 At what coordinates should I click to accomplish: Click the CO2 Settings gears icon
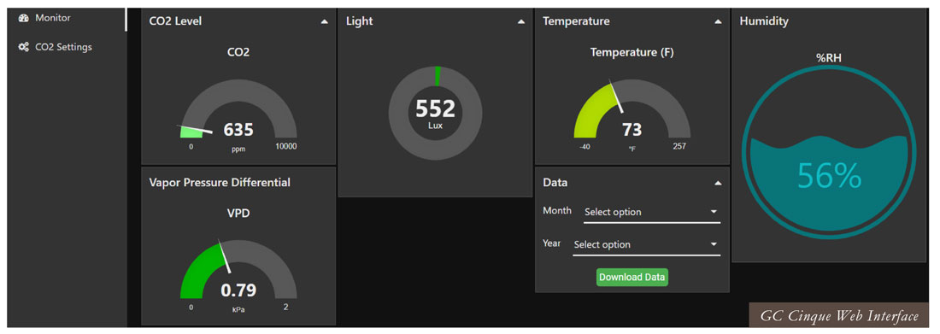[x=23, y=47]
